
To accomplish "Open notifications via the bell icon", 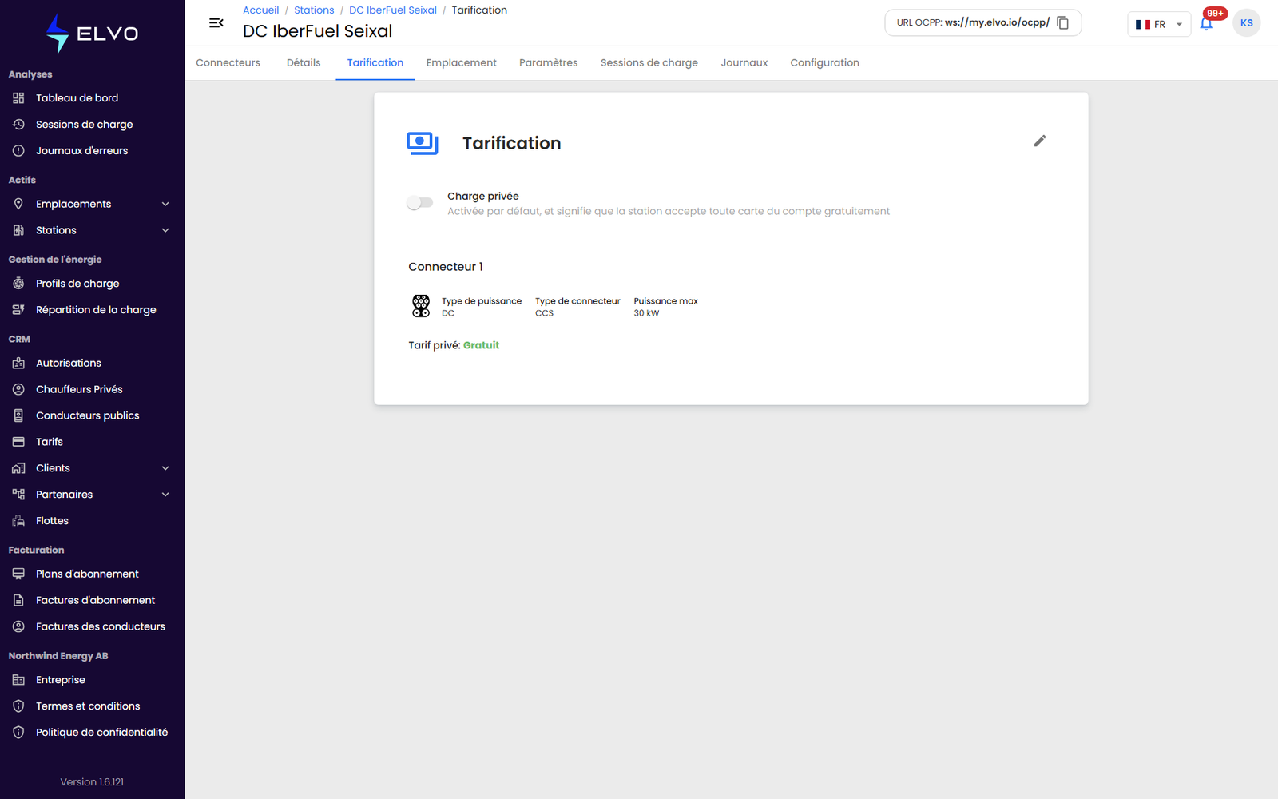I will click(1206, 23).
